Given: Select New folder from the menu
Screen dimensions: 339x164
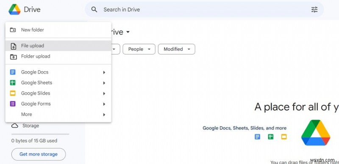Looking at the screenshot, I should [58, 30].
